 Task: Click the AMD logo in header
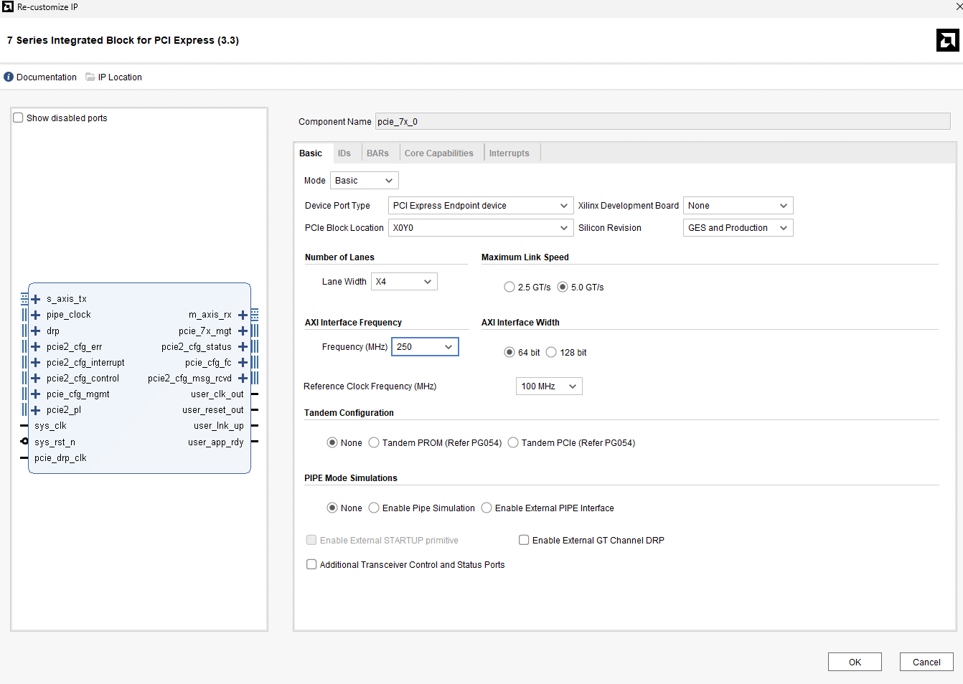[x=947, y=40]
